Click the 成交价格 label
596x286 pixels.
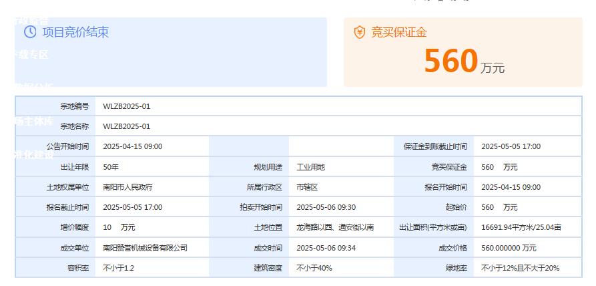point(453,248)
